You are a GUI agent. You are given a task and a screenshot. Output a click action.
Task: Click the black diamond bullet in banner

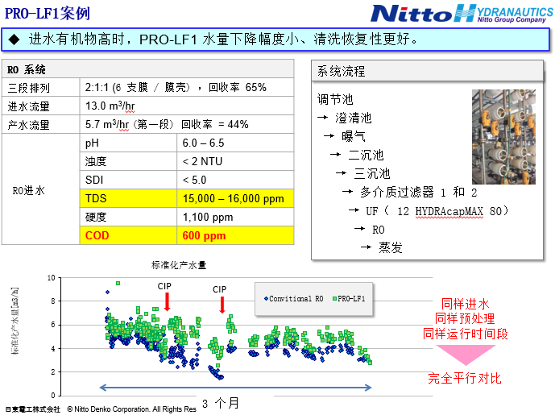click(x=14, y=39)
